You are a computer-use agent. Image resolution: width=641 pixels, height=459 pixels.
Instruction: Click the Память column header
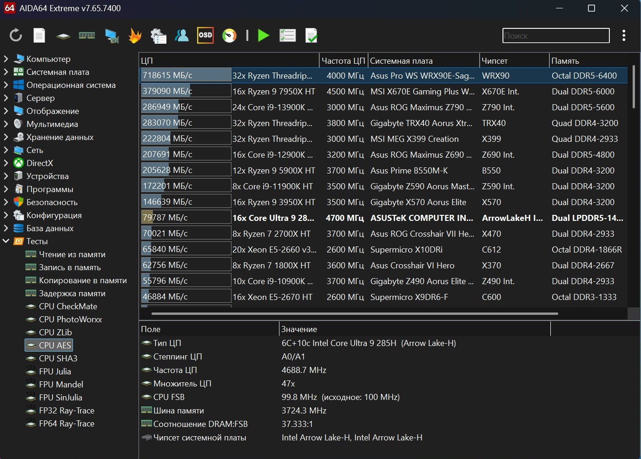point(565,61)
